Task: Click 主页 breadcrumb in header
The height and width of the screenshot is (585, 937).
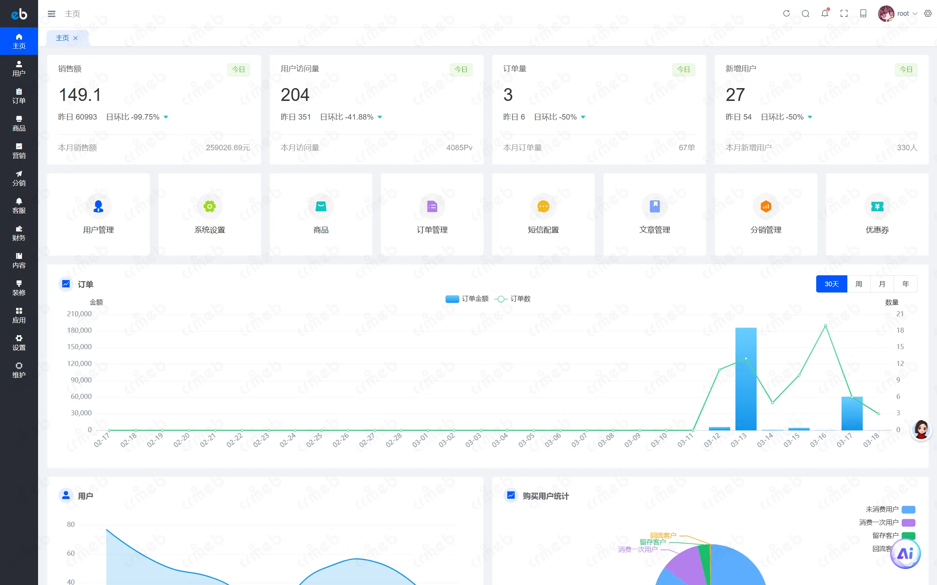Action: click(72, 14)
